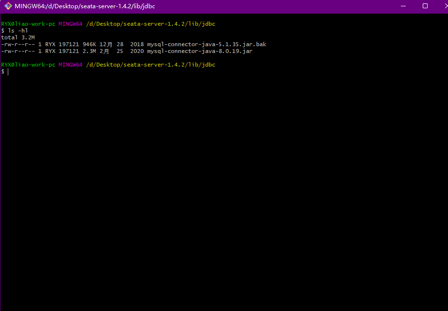Image resolution: width=448 pixels, height=311 pixels.
Task: Click the 'total 3.2M' output line
Action: coord(18,37)
